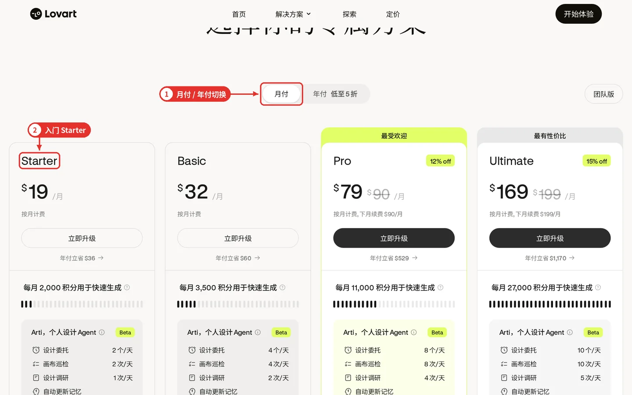Viewport: 632px width, 395px height.
Task: Expand the 解决方案 dropdown menu
Action: point(293,14)
